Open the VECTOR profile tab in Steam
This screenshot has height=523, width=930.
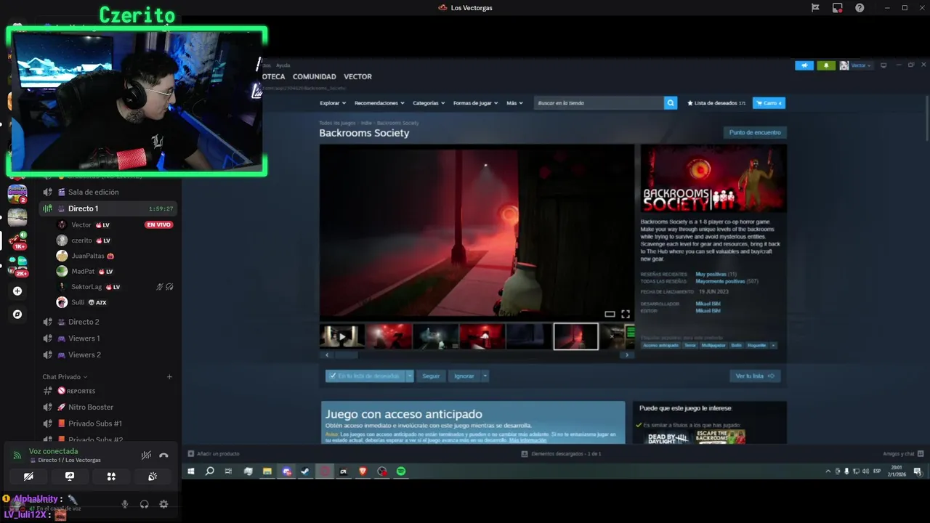click(357, 76)
